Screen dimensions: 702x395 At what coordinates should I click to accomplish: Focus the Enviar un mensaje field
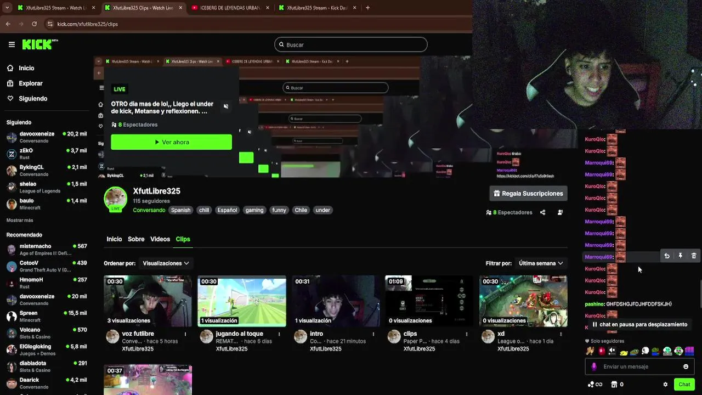641,366
